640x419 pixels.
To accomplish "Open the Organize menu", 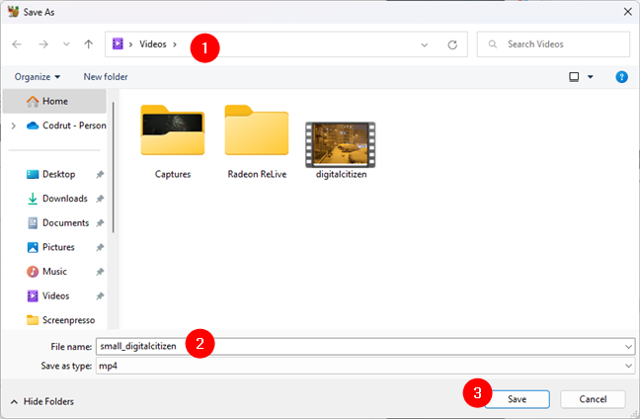I will point(38,77).
